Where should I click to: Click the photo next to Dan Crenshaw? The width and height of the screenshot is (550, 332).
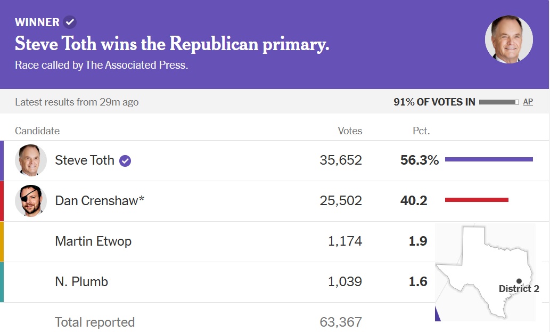pos(31,201)
